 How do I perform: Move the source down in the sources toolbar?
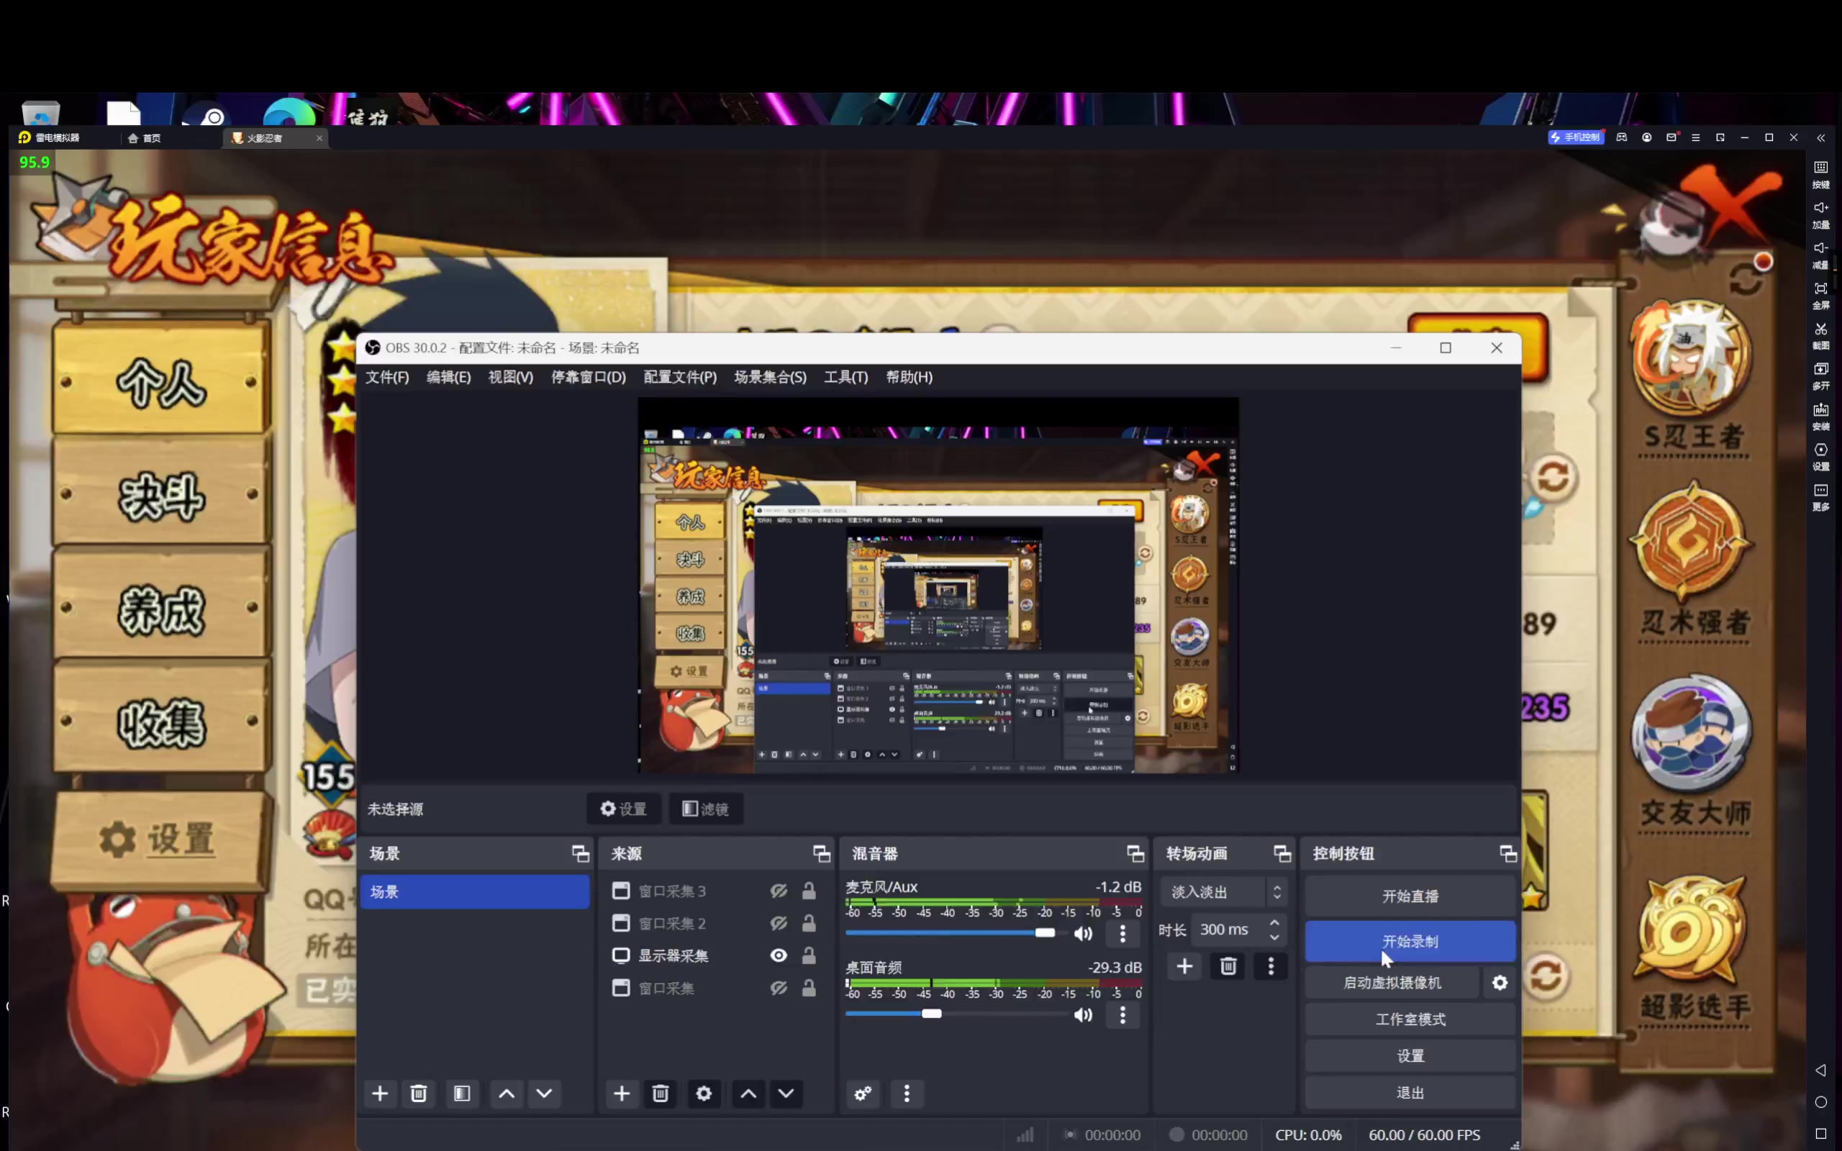point(786,1093)
